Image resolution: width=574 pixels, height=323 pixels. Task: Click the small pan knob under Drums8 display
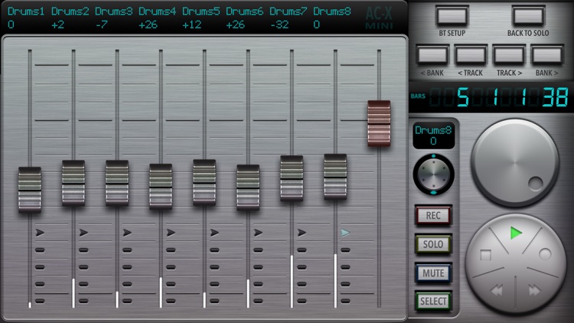tap(433, 175)
